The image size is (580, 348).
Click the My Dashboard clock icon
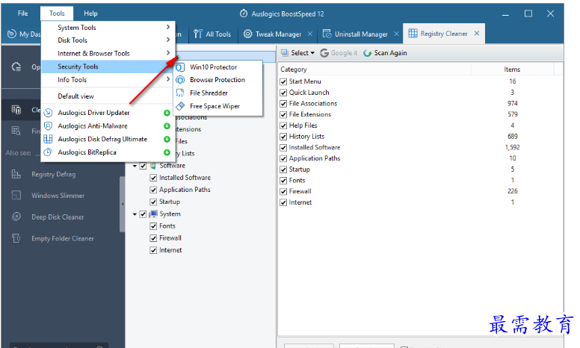point(12,34)
